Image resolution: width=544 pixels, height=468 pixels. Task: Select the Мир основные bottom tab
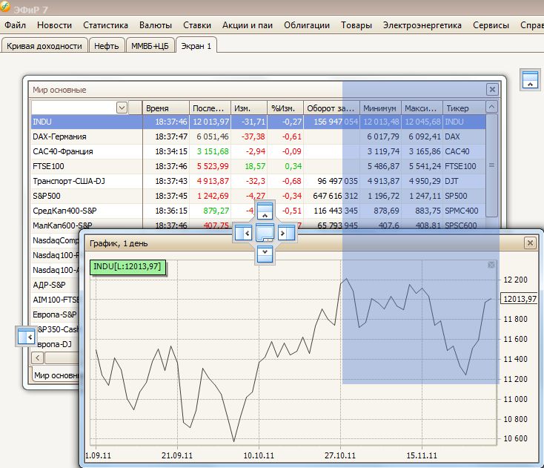56,375
